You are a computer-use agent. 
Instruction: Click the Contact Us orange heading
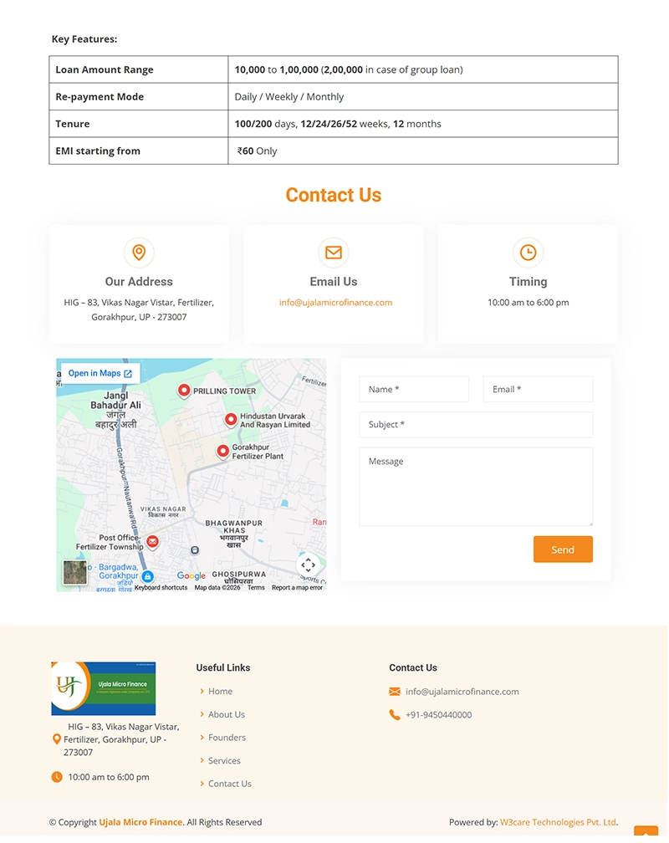(x=334, y=195)
